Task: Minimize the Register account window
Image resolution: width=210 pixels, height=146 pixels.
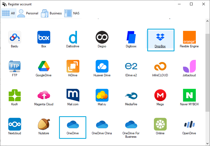Action: (x=179, y=4)
